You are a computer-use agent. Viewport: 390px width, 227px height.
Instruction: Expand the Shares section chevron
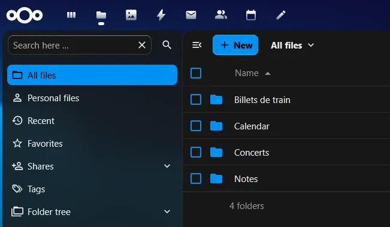click(x=167, y=166)
